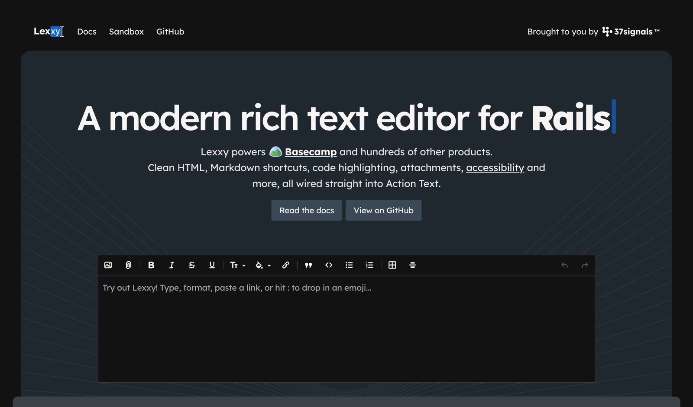This screenshot has height=407, width=693.
Task: Click the accessibility link
Action: point(495,168)
